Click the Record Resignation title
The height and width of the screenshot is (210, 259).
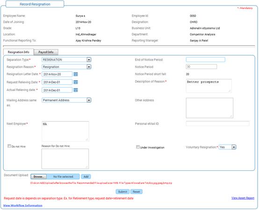[x=35, y=4]
